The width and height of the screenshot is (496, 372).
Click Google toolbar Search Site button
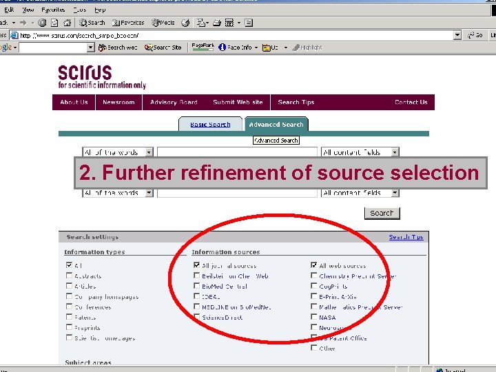tap(163, 48)
